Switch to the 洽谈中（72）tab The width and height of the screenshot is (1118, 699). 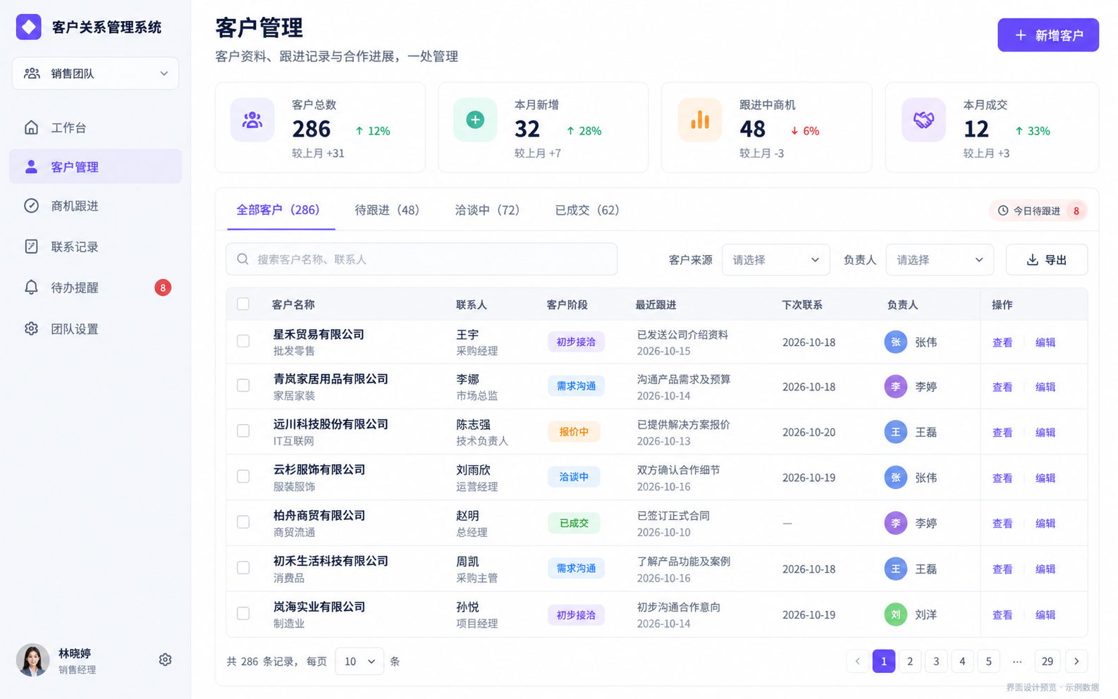pyautogui.click(x=487, y=210)
